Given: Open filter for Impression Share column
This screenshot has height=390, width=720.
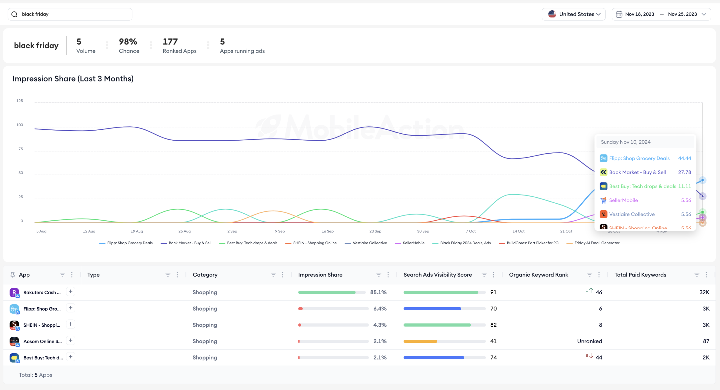Looking at the screenshot, I should click(x=379, y=275).
